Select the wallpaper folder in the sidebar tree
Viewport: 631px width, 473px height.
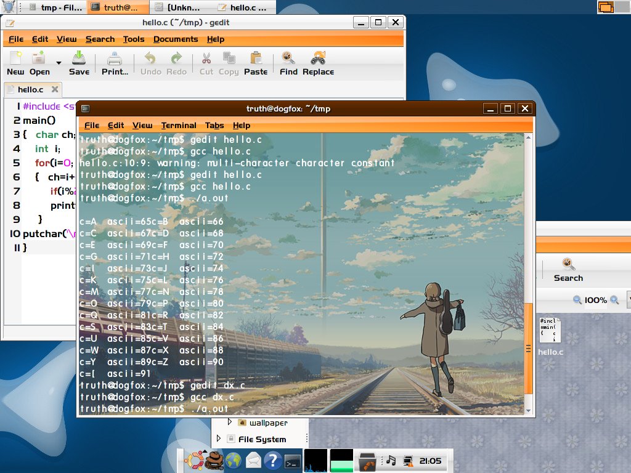269,422
